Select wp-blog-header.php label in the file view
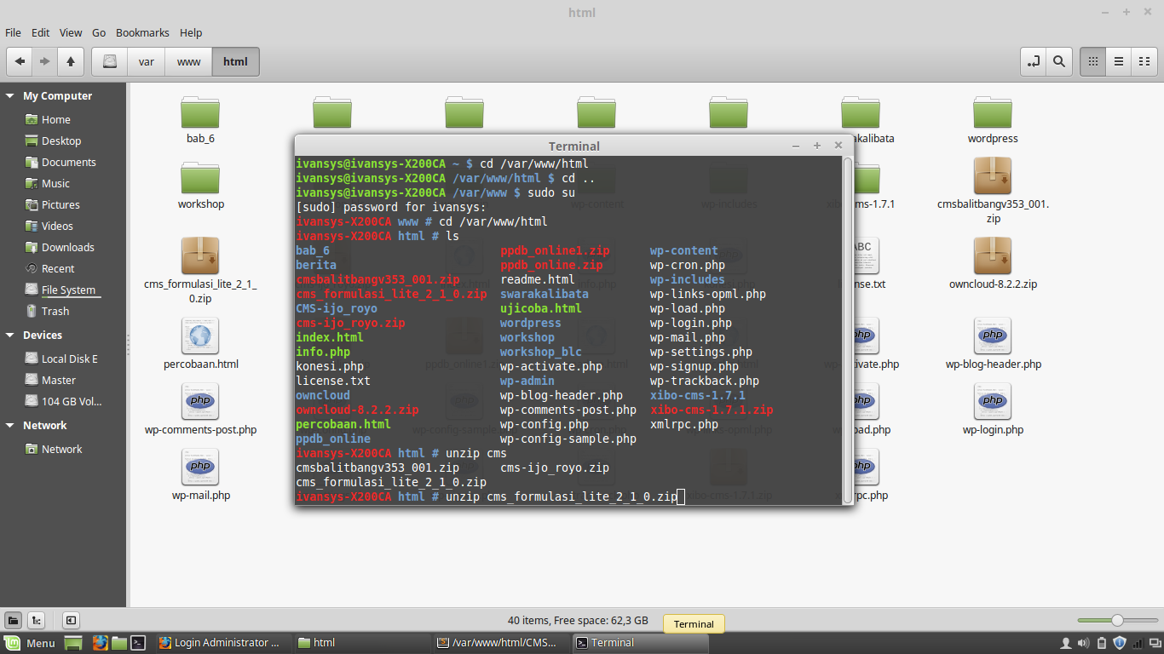 [993, 364]
